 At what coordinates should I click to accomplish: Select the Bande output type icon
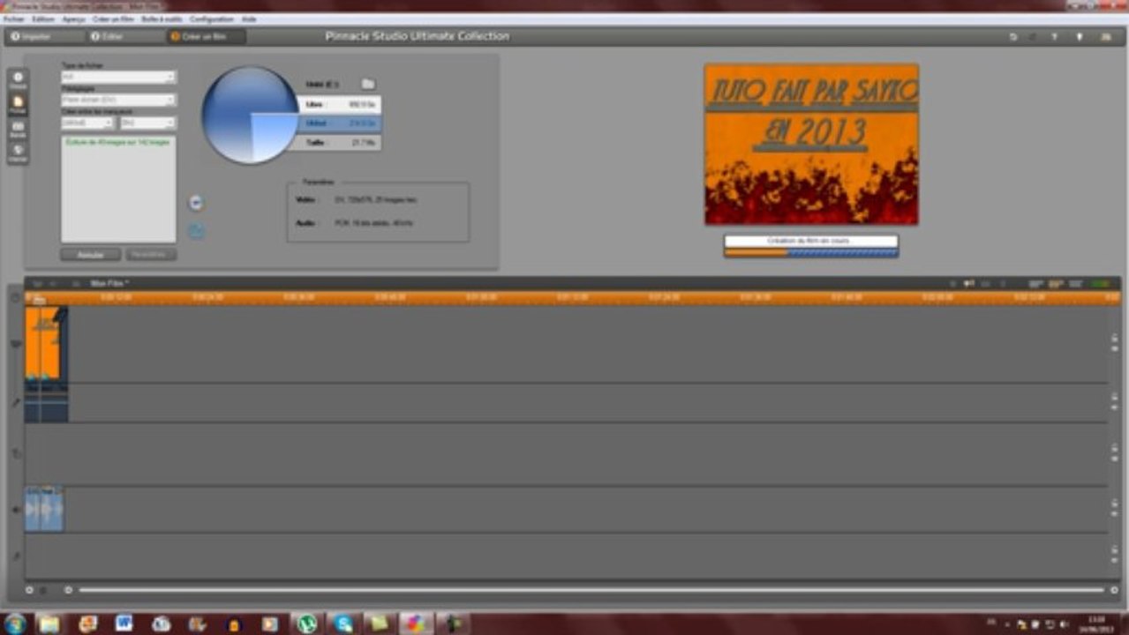pos(18,130)
